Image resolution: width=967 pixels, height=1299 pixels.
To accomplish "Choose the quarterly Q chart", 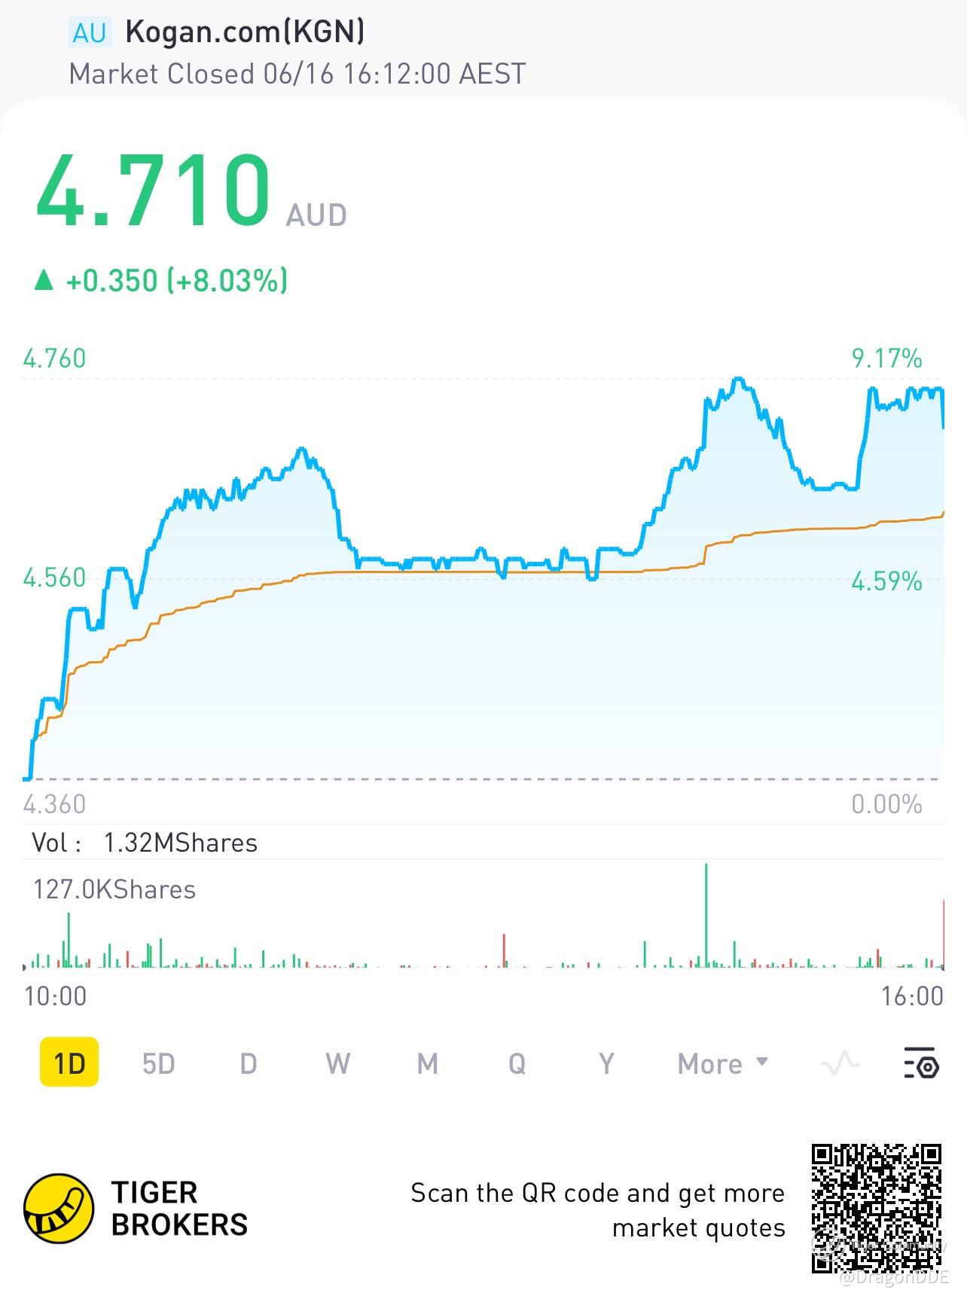I will 517,1064.
